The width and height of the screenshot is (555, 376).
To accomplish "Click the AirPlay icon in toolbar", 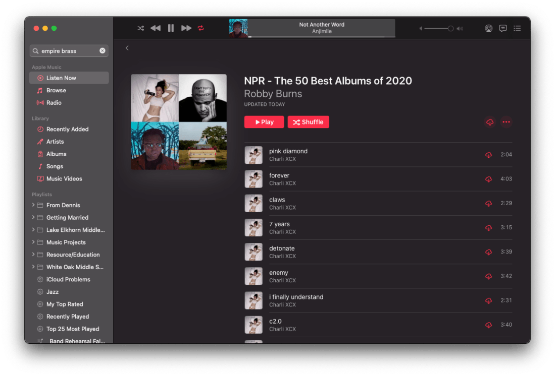I will click(x=488, y=28).
